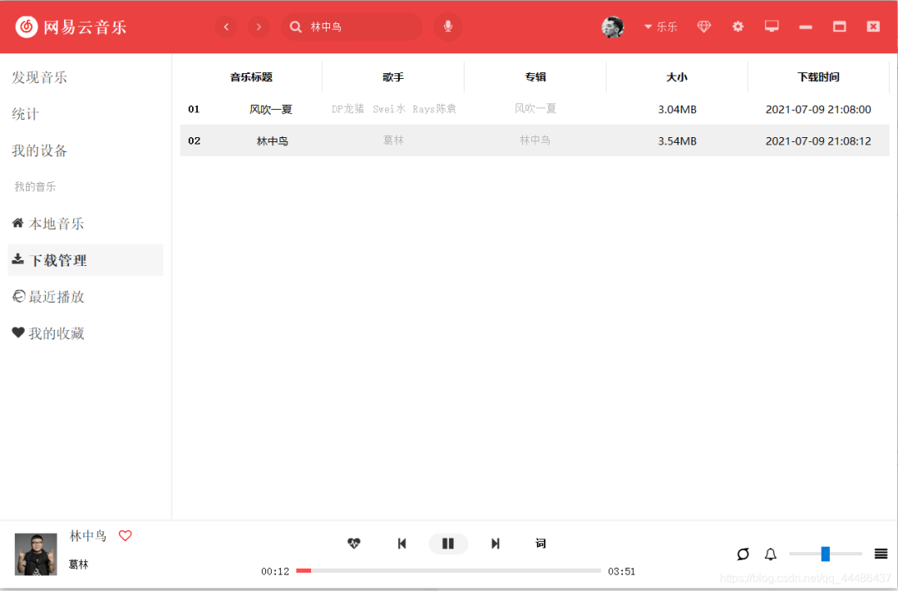Select 下载管理 in the sidebar
Screen dimensions: 898x591
coord(86,260)
